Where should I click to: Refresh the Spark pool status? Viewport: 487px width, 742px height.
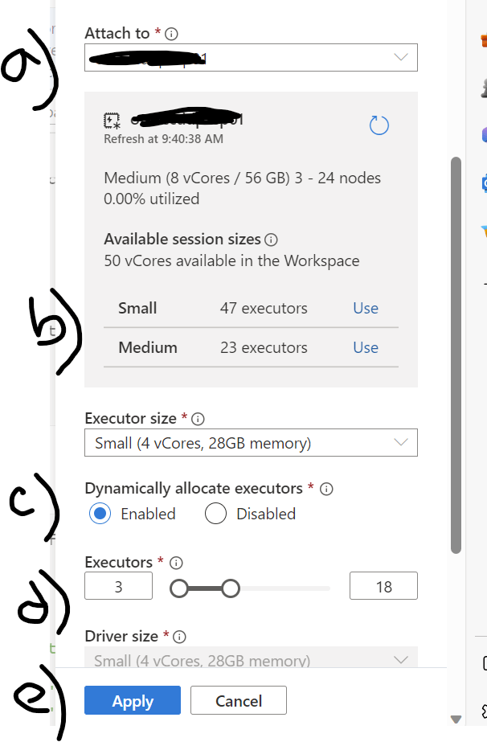pos(379,125)
